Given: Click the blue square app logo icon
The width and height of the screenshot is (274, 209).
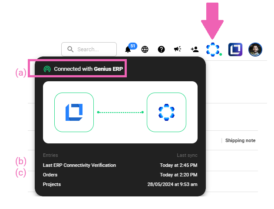Looking at the screenshot, I should point(235,50).
